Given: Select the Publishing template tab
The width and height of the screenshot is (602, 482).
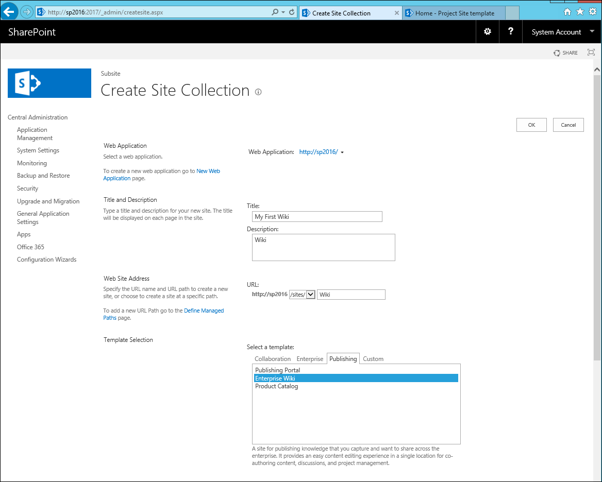Looking at the screenshot, I should [343, 358].
